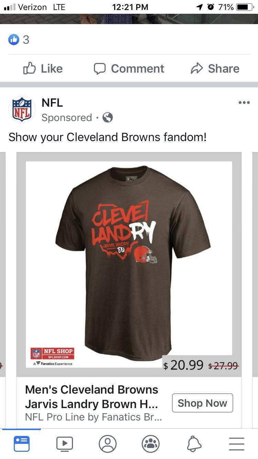Open the Groups tab icon

151,444
